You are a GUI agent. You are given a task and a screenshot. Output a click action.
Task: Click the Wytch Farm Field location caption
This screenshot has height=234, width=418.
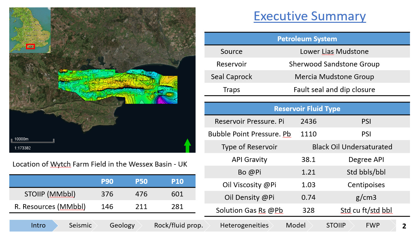100,164
